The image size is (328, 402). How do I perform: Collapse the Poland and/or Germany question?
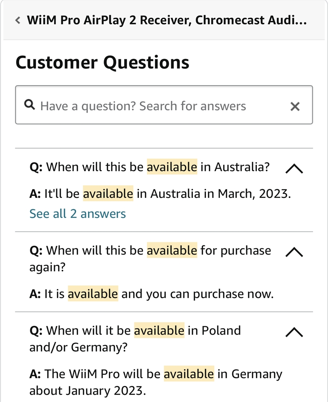click(294, 332)
